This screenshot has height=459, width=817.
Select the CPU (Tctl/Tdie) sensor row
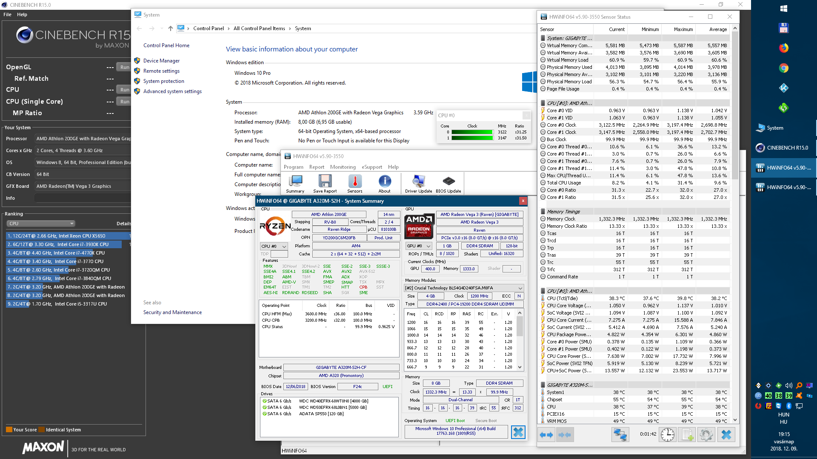pyautogui.click(x=634, y=298)
